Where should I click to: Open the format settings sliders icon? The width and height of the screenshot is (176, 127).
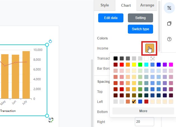pos(169,8)
